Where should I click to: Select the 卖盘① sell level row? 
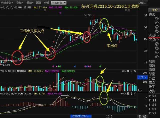154,35
